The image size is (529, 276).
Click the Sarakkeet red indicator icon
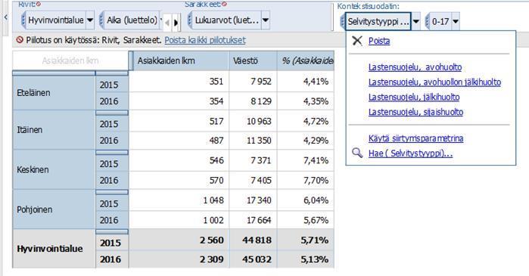224,4
